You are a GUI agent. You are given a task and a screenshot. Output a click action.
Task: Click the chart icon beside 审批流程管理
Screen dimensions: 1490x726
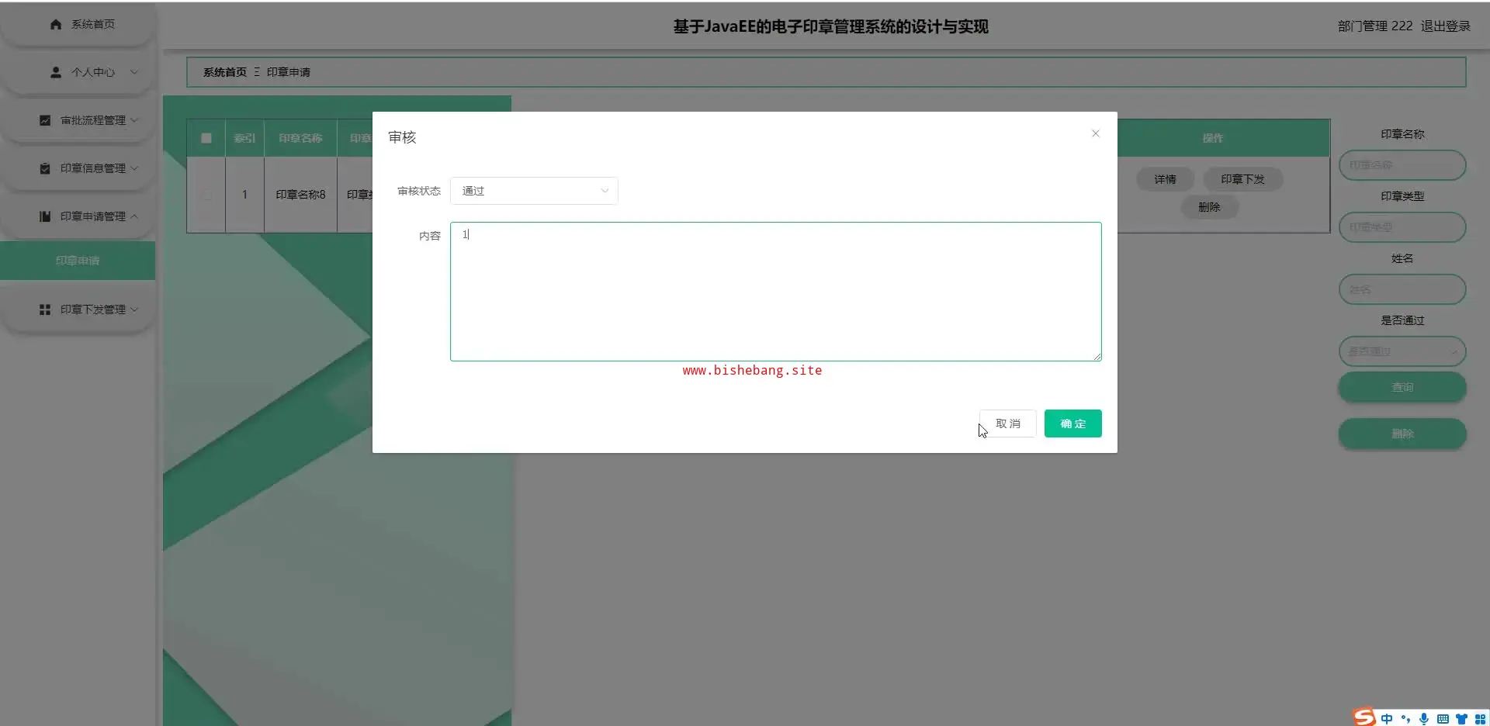45,120
